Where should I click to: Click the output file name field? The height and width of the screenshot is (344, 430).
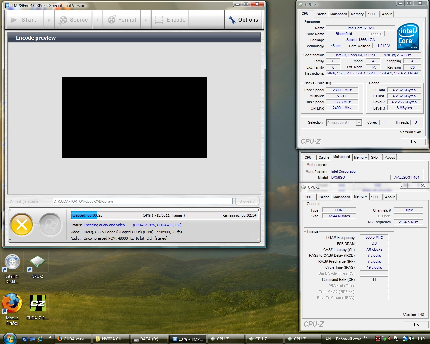click(x=143, y=201)
